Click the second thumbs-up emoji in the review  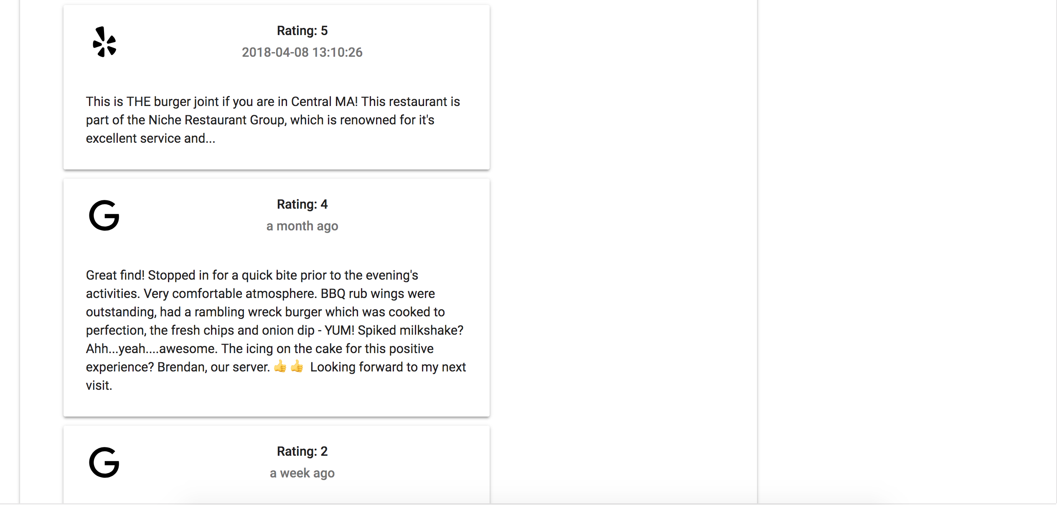click(297, 366)
